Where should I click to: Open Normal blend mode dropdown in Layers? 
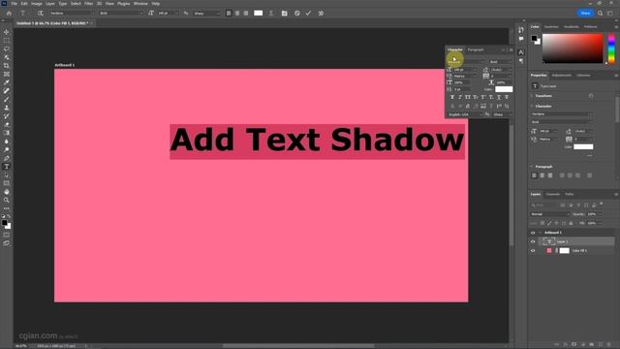549,214
